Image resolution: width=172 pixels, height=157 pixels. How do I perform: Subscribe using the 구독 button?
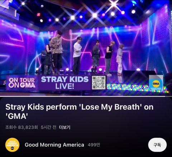coord(157,145)
